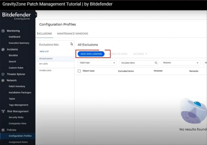This screenshot has width=207, height=145.
Task: Click the Network section icon
Action: [3, 80]
